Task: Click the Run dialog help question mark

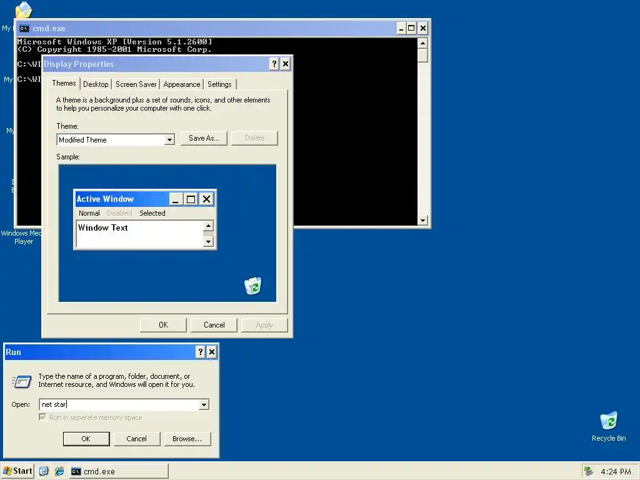Action: pos(200,352)
